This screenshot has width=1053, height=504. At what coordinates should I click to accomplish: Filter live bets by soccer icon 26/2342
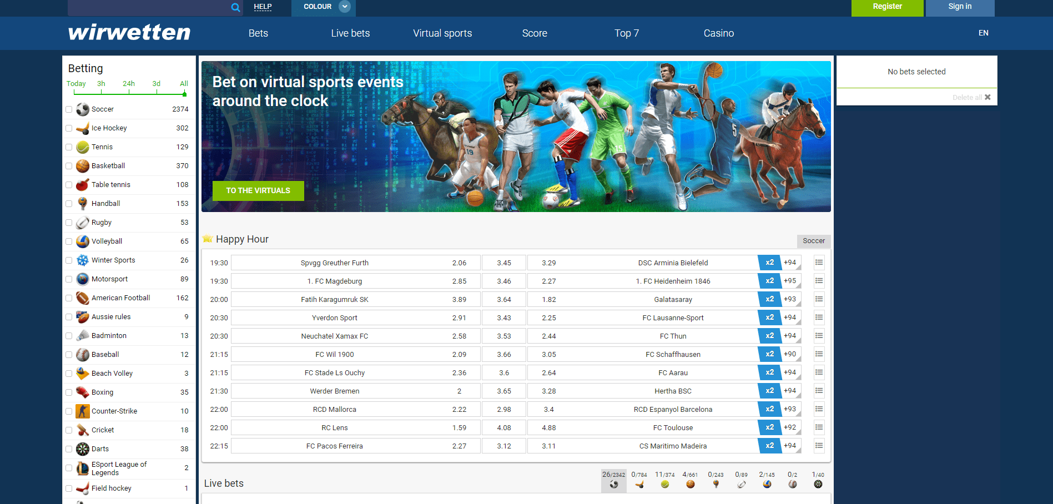(613, 481)
